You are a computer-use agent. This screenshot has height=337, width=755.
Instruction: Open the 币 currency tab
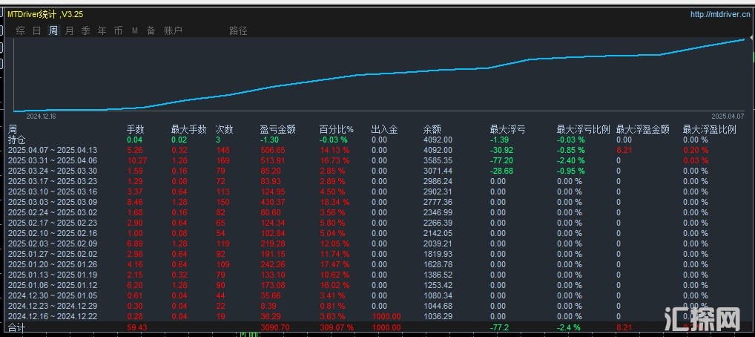(x=119, y=31)
